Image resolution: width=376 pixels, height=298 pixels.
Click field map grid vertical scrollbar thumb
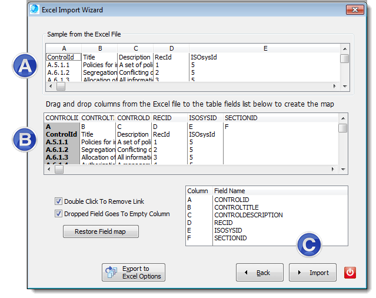(x=343, y=128)
